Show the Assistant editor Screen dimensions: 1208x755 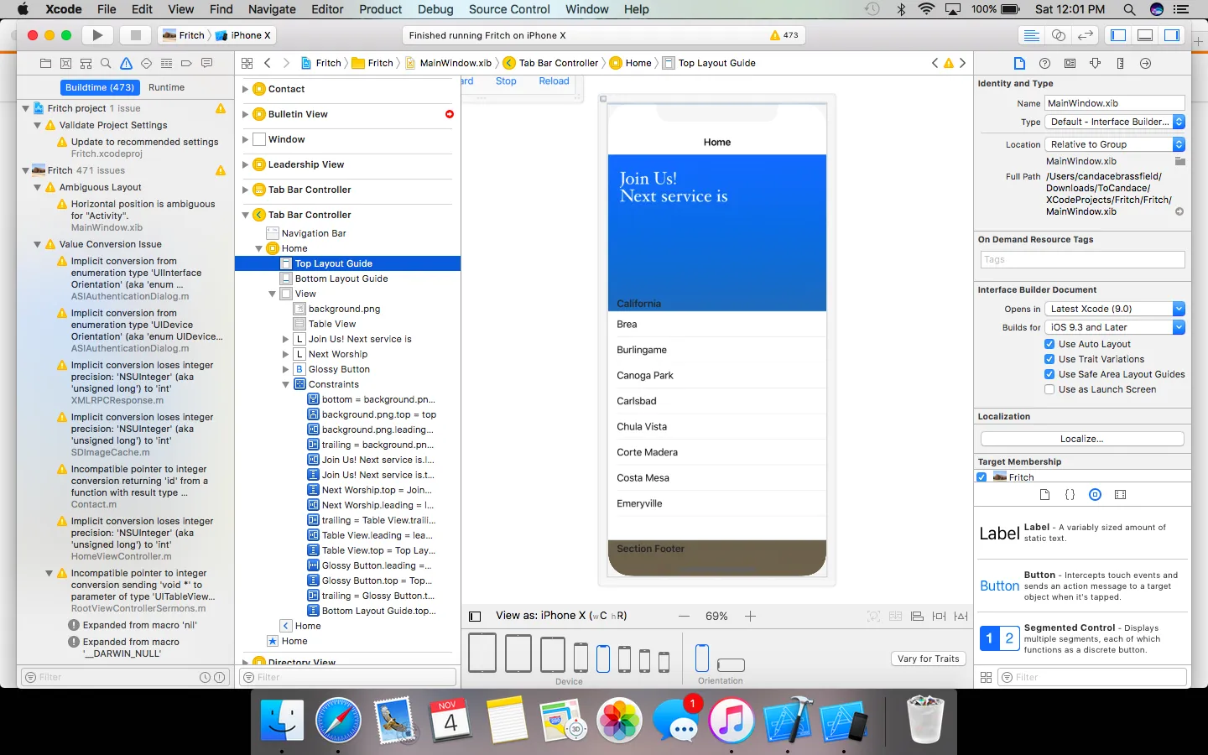pos(1059,35)
